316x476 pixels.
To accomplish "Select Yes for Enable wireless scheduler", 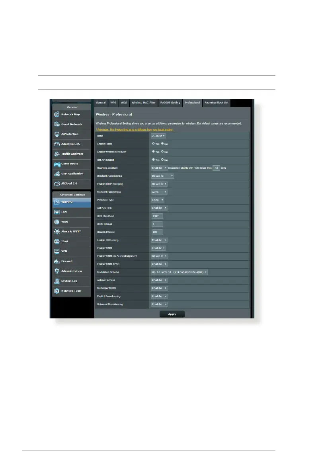I will tap(153, 152).
